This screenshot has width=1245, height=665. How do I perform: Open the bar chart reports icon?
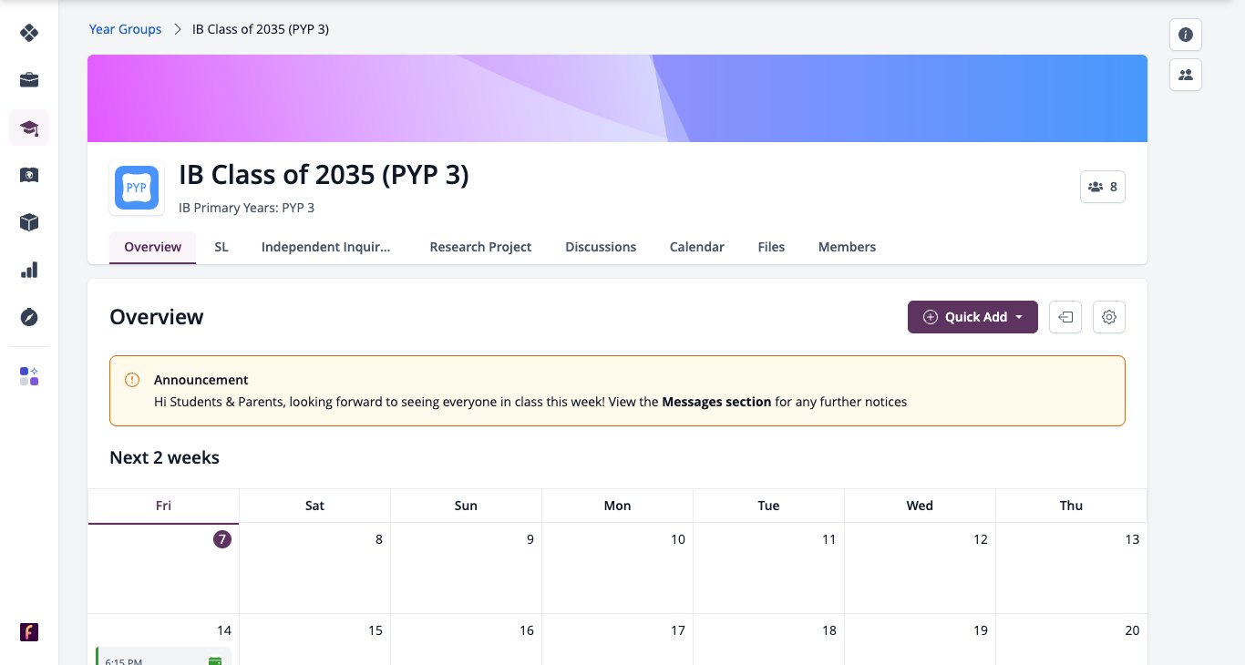(x=29, y=270)
